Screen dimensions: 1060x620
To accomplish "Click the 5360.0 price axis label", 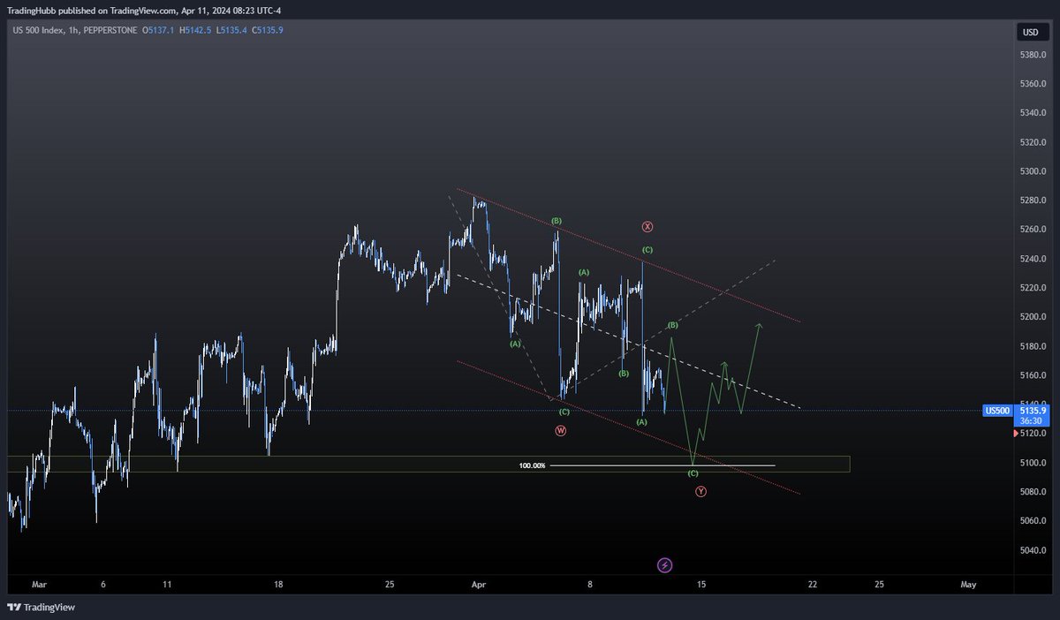I will [1033, 84].
